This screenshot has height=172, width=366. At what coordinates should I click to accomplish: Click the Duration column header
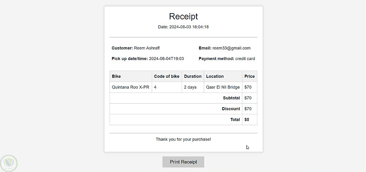pyautogui.click(x=193, y=76)
